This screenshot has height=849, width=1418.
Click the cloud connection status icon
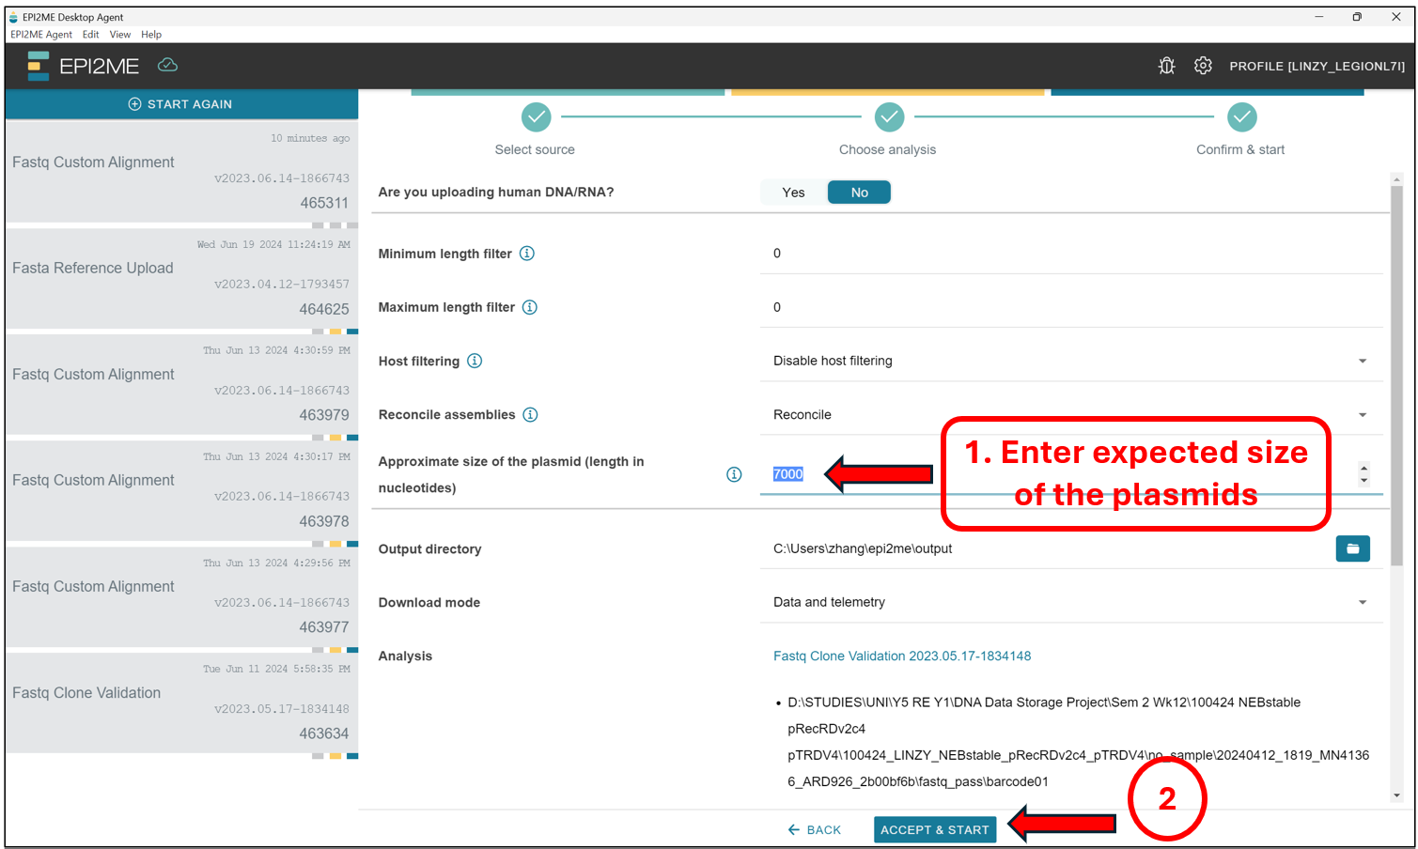point(167,65)
